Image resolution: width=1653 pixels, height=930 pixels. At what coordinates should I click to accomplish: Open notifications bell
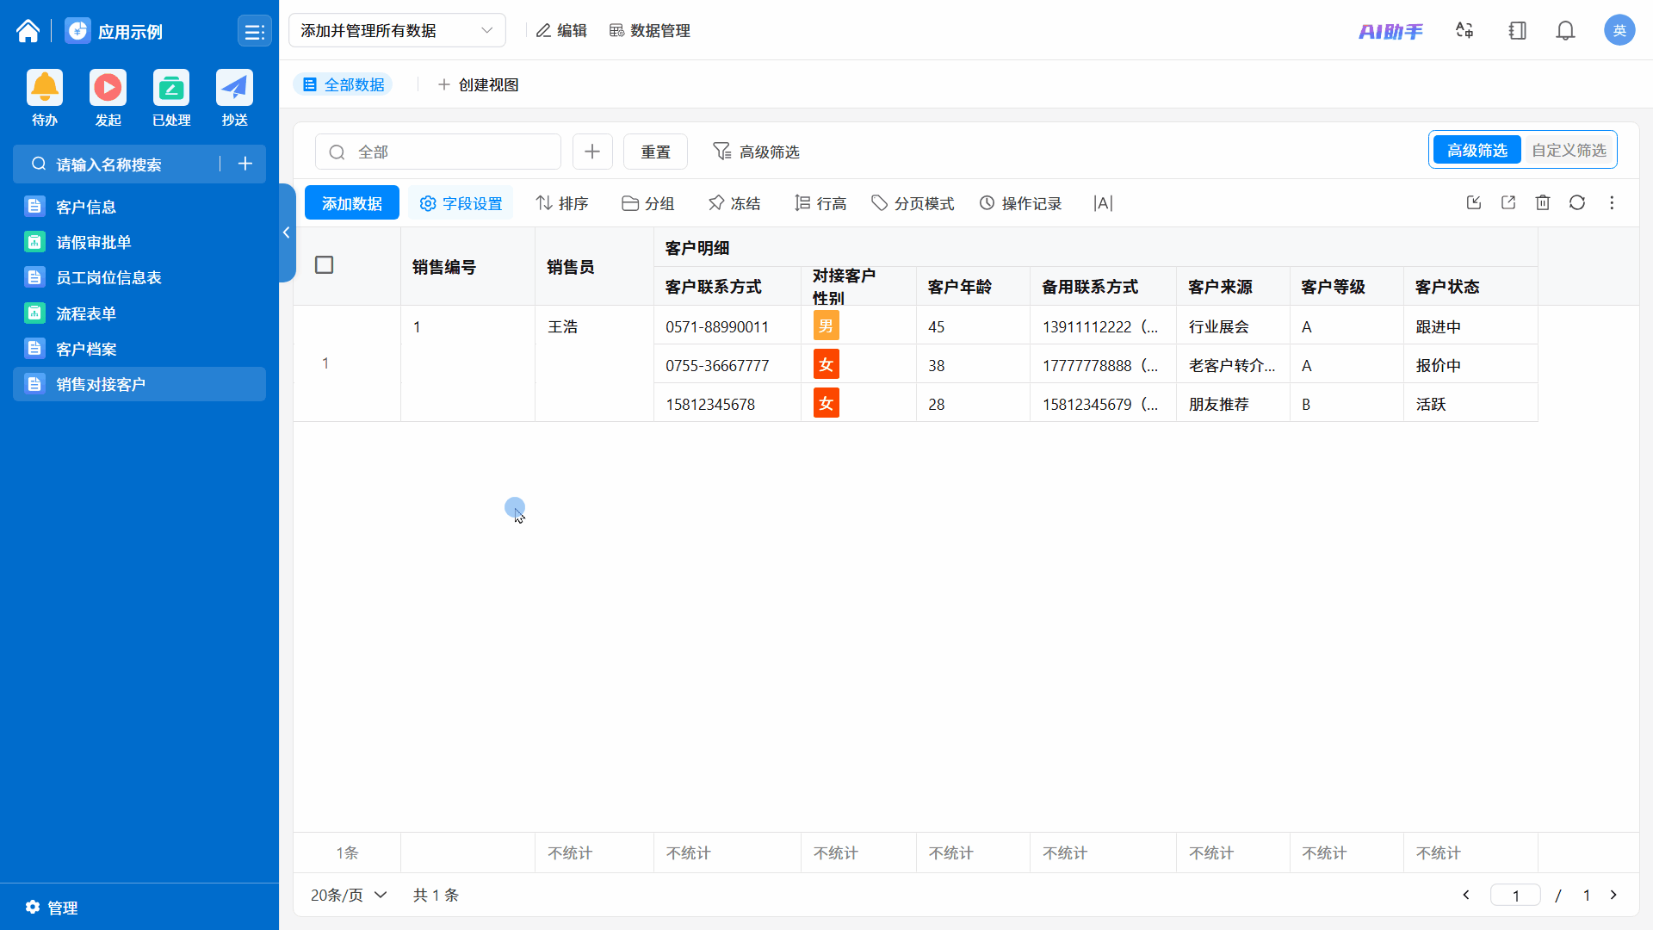tap(1565, 31)
